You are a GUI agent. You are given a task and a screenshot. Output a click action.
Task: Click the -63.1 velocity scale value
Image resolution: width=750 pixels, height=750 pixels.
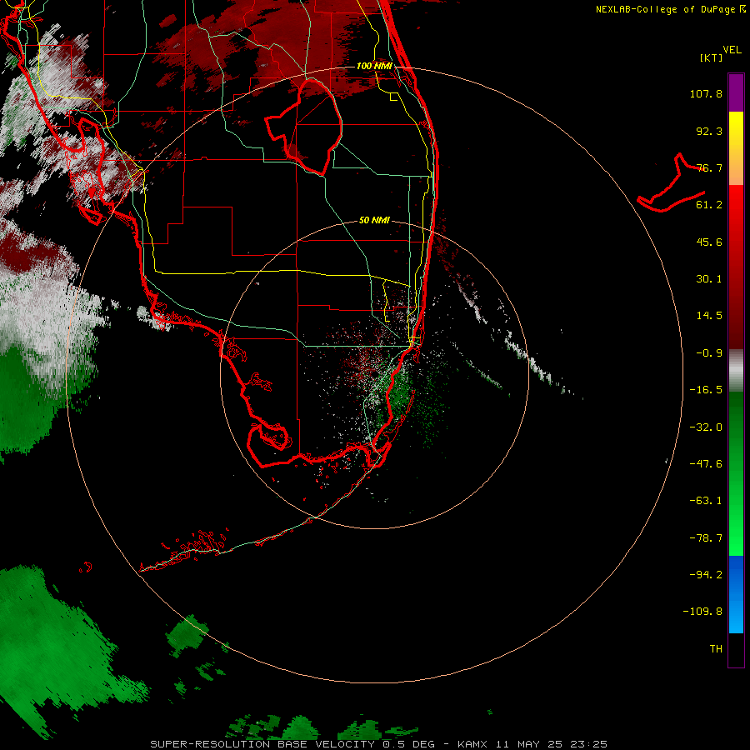pyautogui.click(x=706, y=501)
